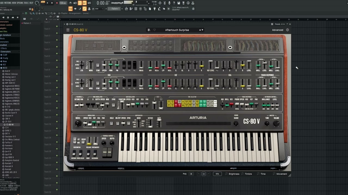Click the ribbon RANGE knob
Screen dimensions: 348x195
236,123
